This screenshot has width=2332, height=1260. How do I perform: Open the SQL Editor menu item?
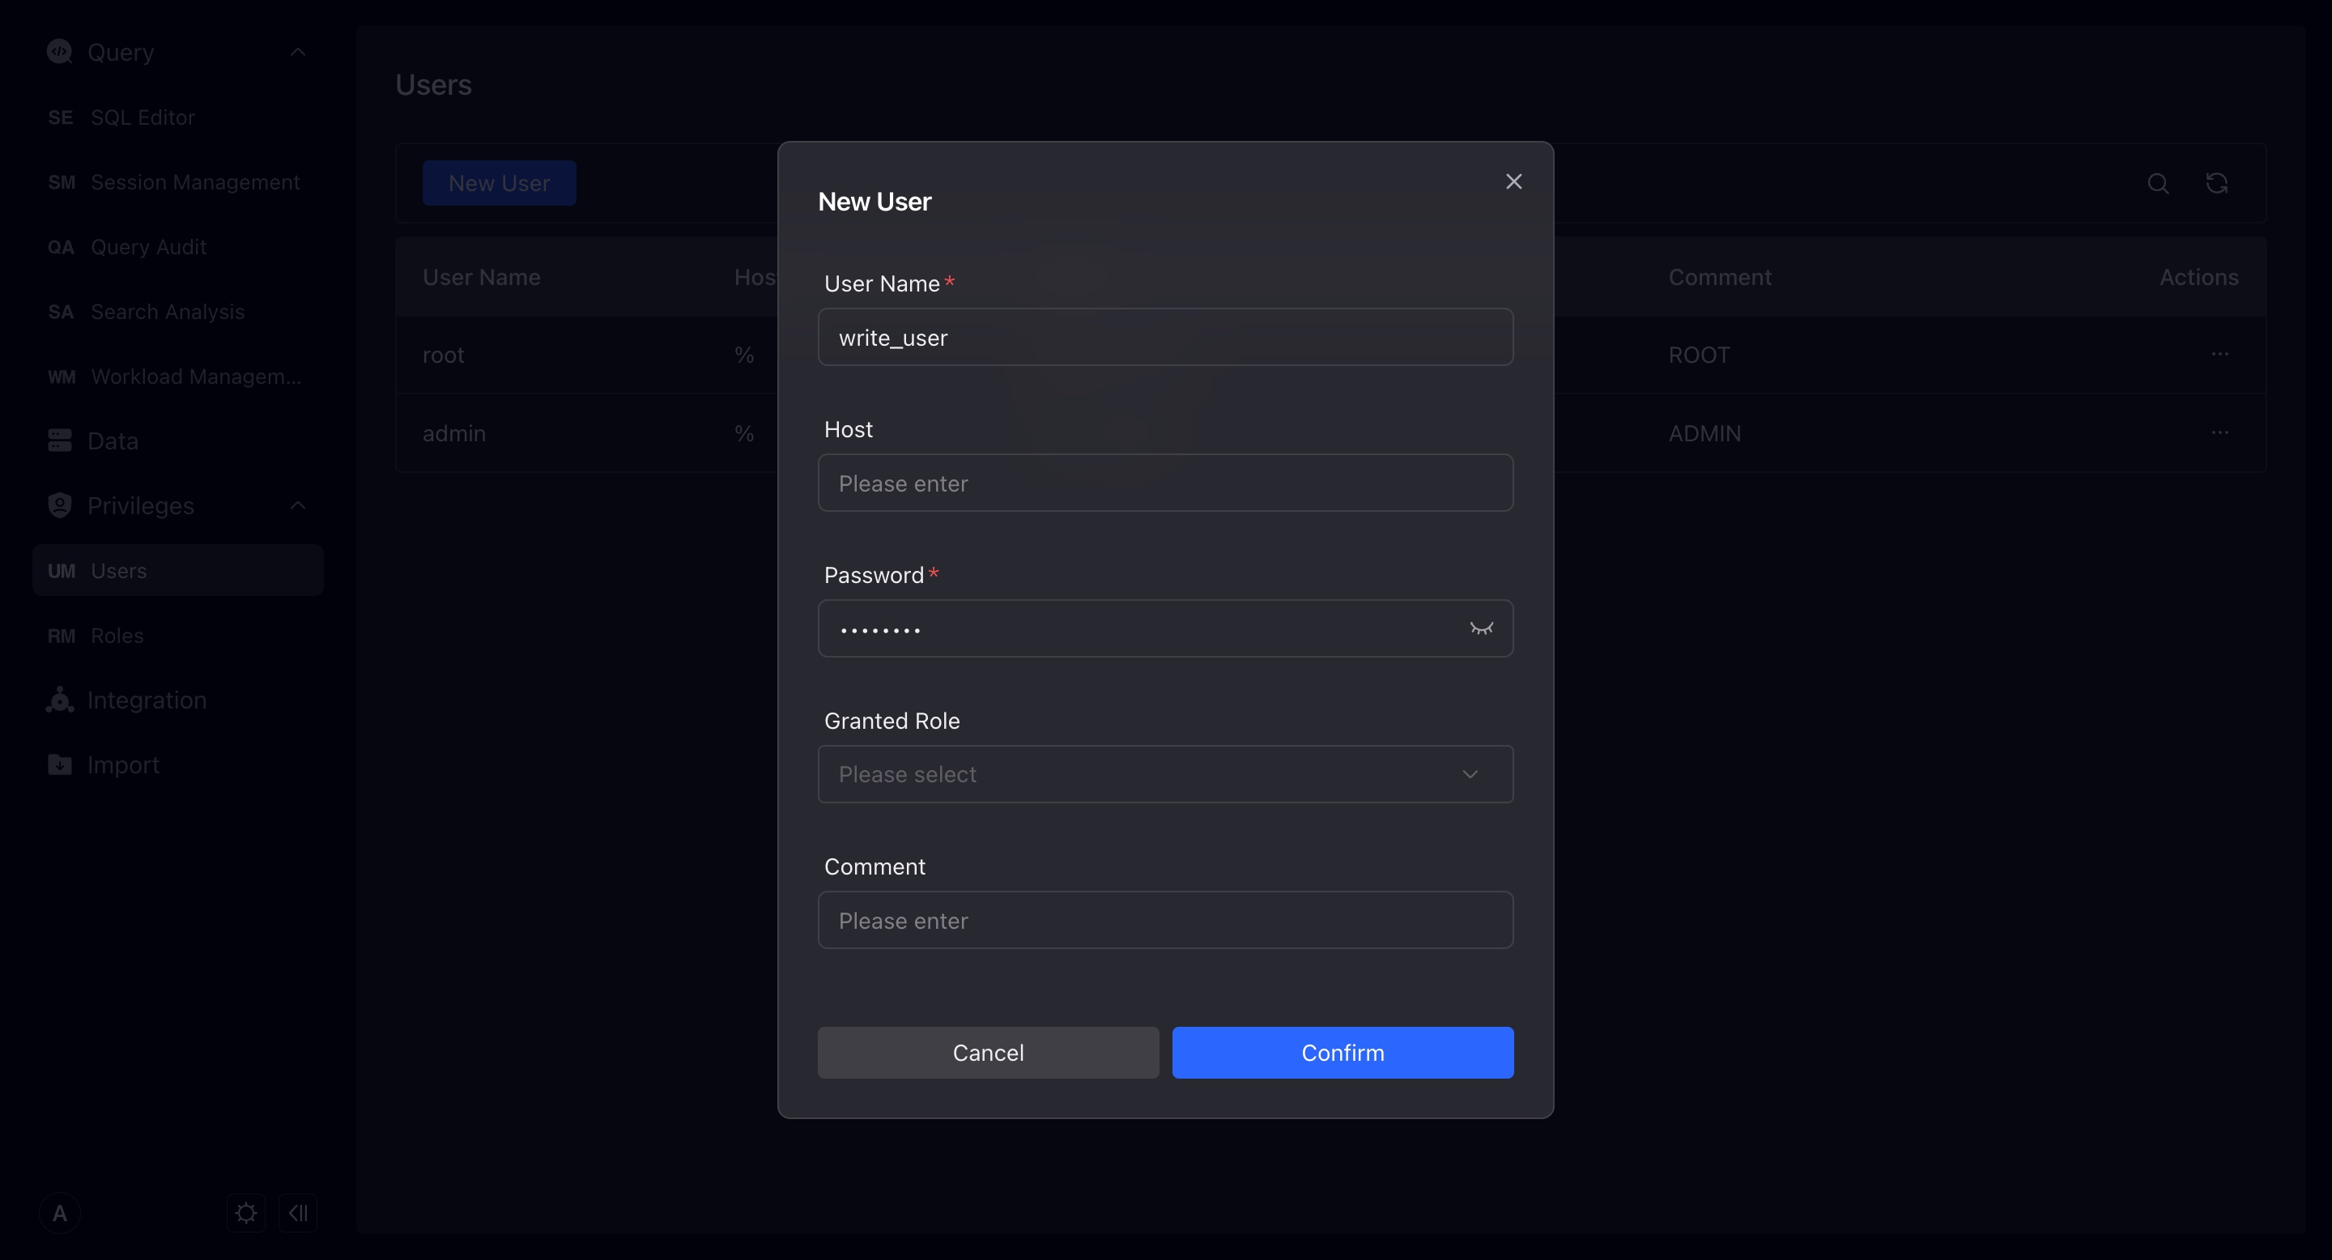point(143,117)
